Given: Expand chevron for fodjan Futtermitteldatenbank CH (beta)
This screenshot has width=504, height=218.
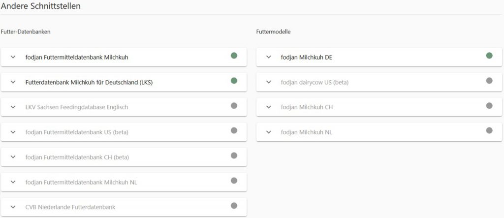Looking at the screenshot, I should (13, 157).
